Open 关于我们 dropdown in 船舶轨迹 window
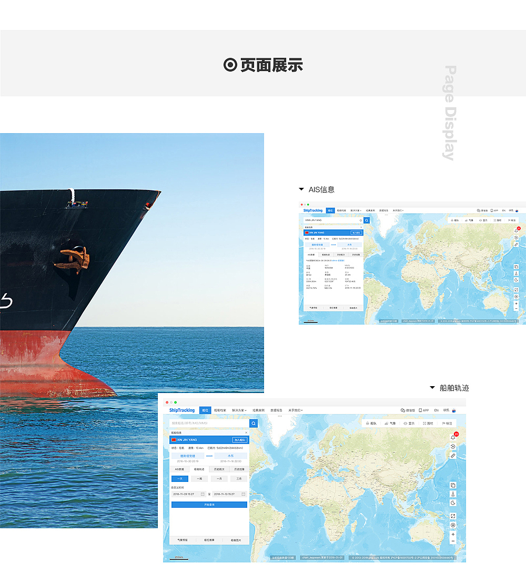Screen dimensions: 526x574 tap(296, 410)
